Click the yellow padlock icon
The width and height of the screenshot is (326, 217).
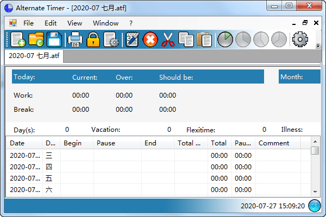tap(93, 40)
